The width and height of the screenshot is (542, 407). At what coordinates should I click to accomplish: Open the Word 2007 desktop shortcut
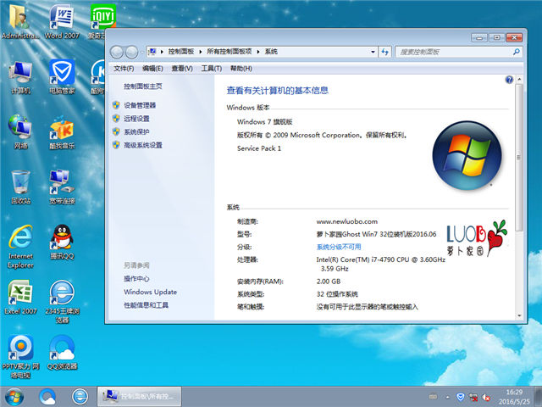(62, 21)
